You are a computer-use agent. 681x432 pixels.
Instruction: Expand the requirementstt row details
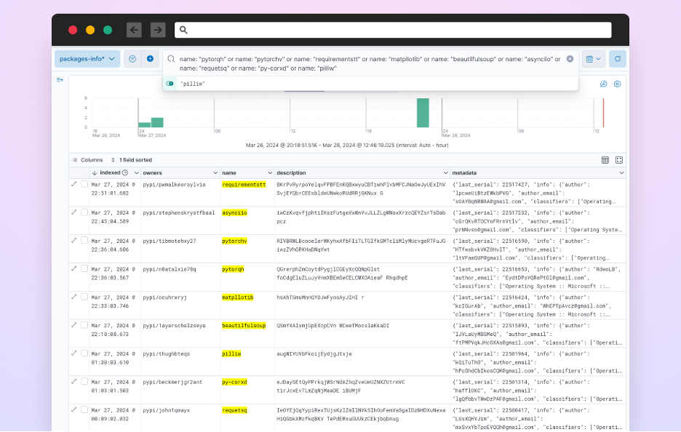(73, 184)
